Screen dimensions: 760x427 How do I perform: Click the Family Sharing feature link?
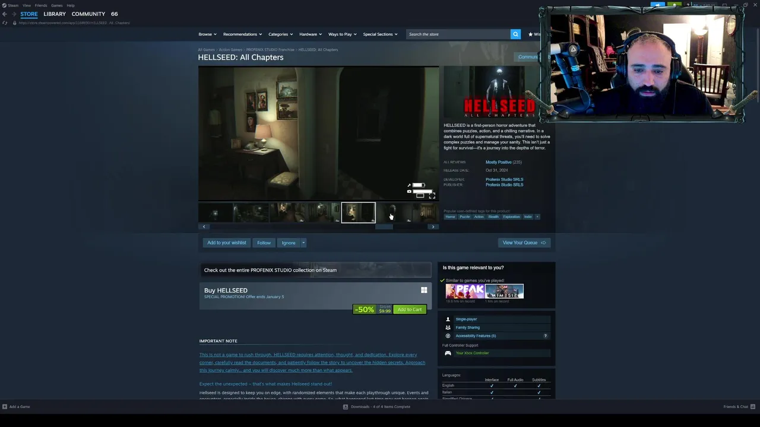[467, 327]
